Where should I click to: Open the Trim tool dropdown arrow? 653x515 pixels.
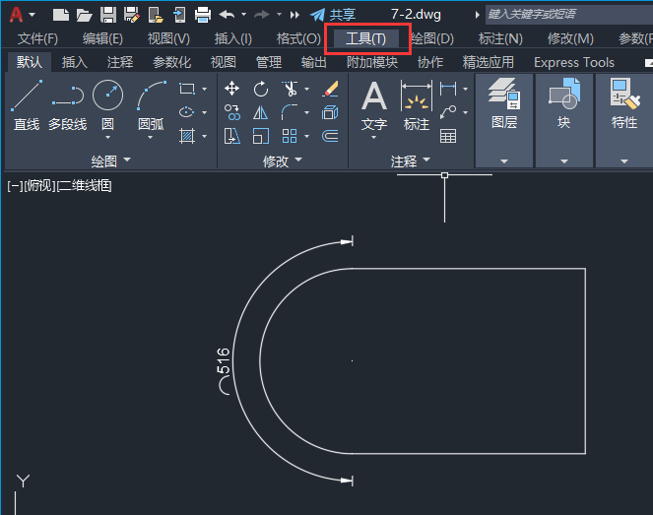coord(307,89)
